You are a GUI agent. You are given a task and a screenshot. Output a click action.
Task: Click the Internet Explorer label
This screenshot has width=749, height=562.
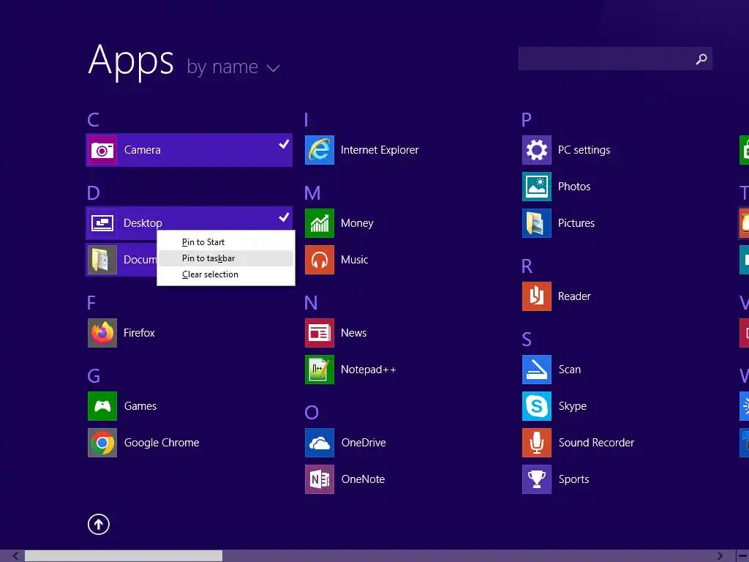380,150
